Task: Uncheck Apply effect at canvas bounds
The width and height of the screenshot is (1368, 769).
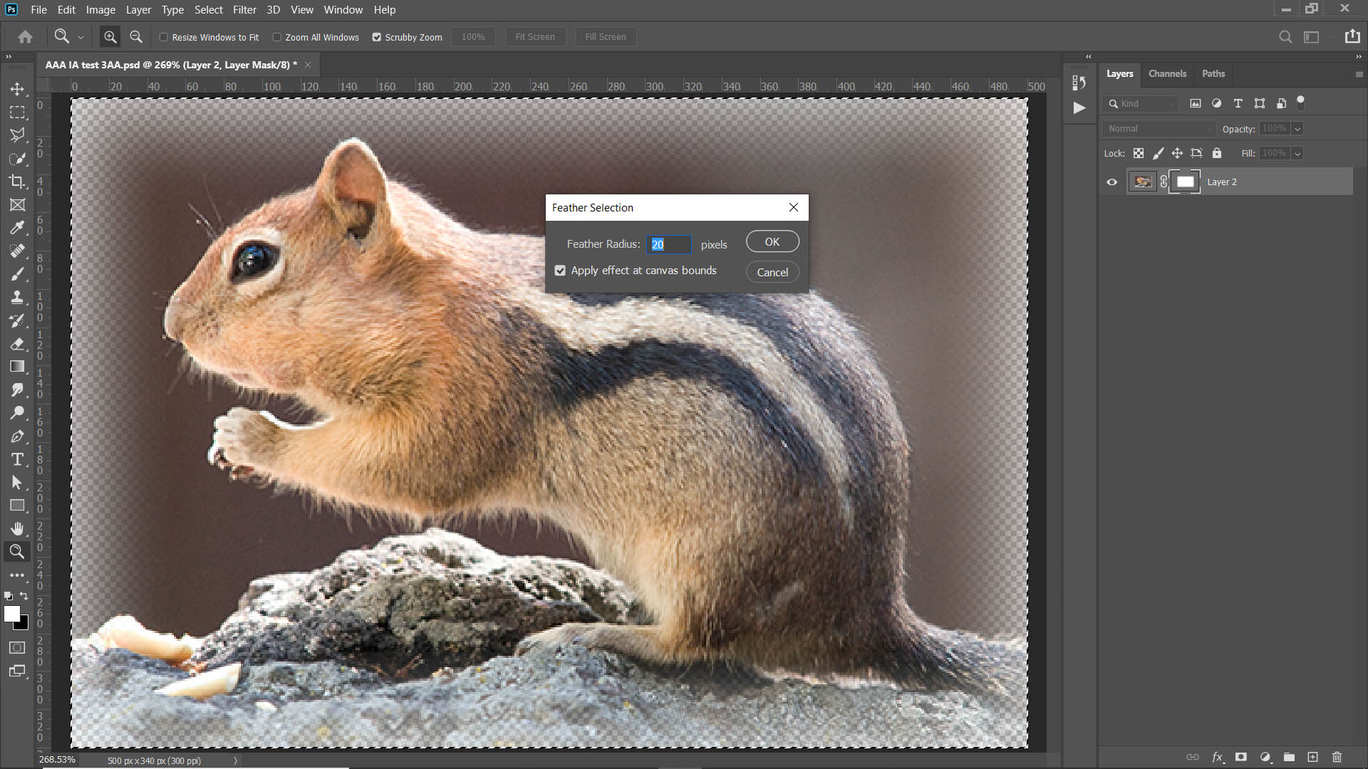Action: pyautogui.click(x=561, y=271)
